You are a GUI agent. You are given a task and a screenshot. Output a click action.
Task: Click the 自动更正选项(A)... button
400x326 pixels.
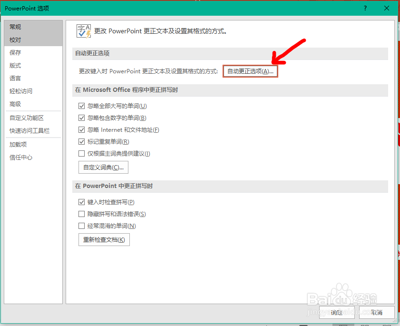[250, 71]
